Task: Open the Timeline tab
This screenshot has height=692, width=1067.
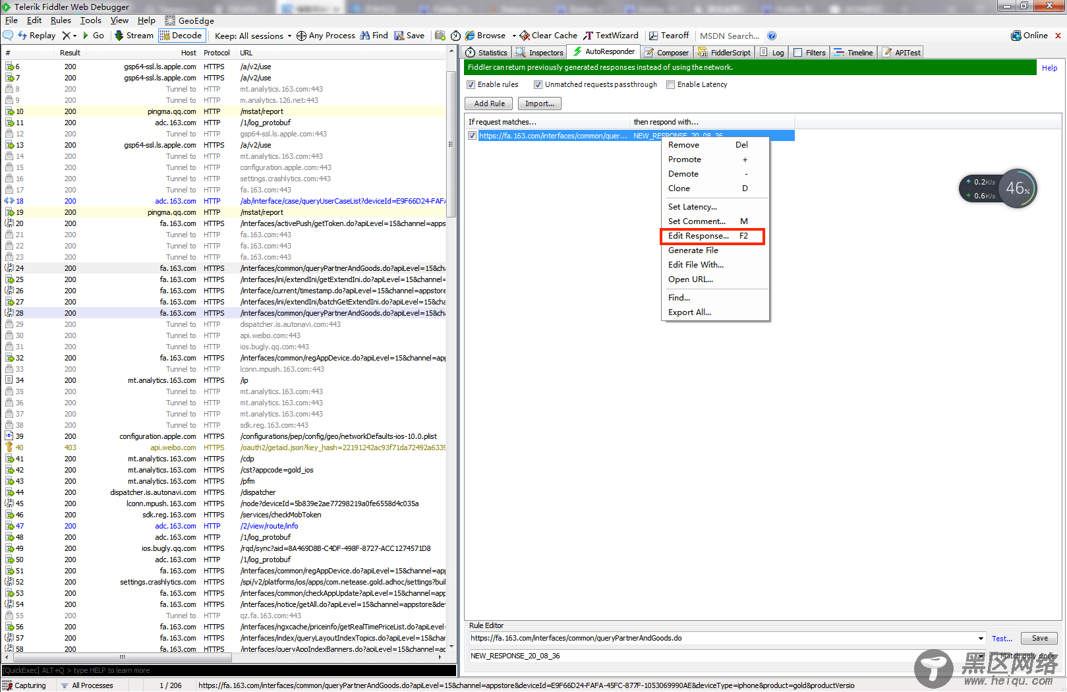Action: pyautogui.click(x=853, y=53)
